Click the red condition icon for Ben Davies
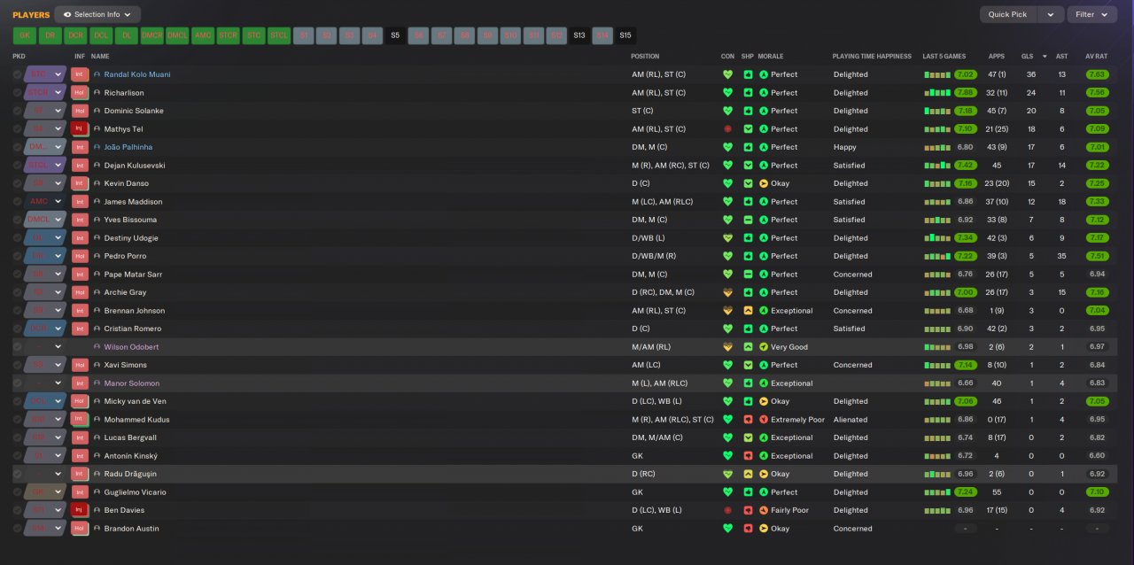 pyautogui.click(x=727, y=510)
